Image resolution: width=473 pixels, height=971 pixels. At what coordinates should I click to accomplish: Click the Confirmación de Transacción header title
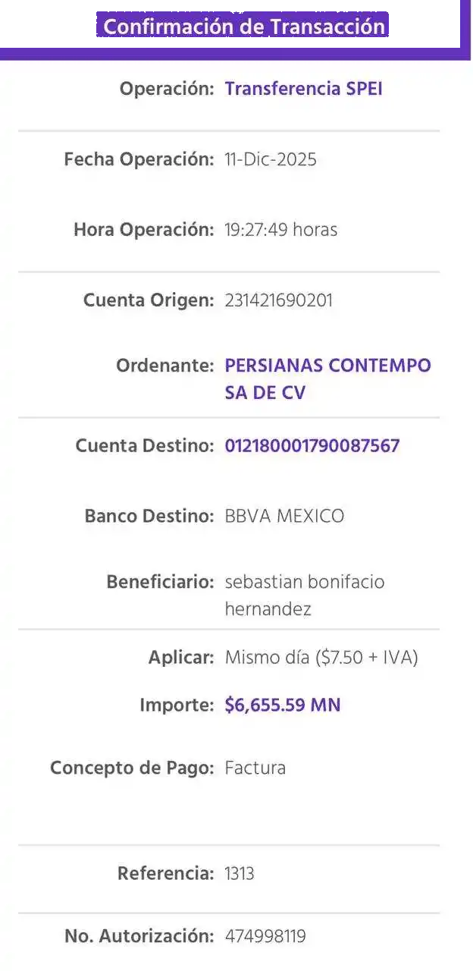pyautogui.click(x=244, y=27)
